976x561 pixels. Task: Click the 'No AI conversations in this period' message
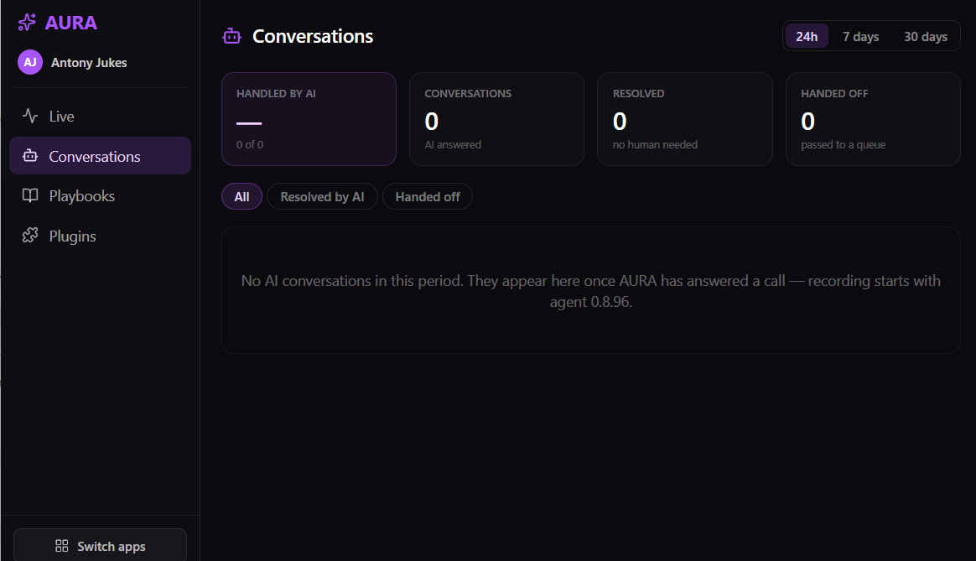(590, 291)
